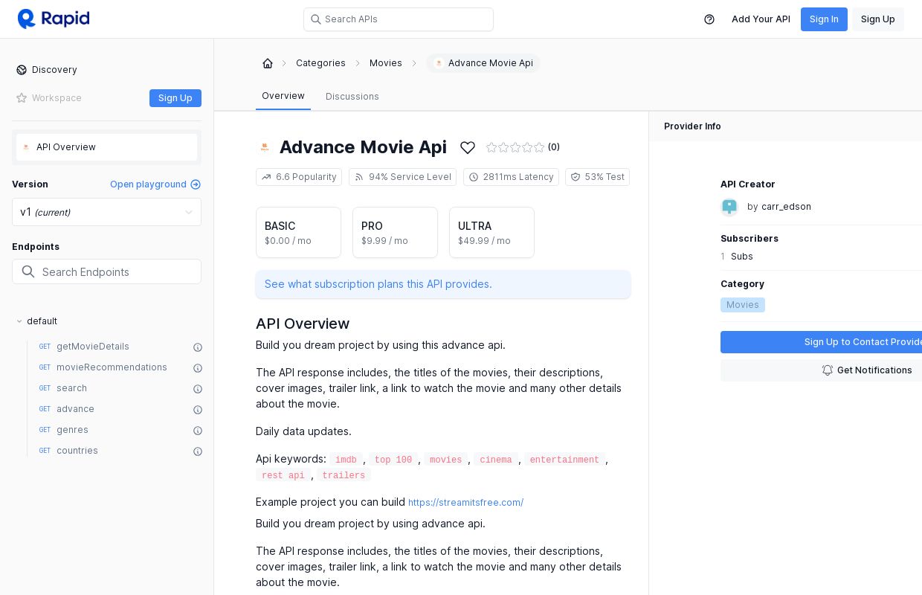The image size is (922, 595).
Task: Click the latency clock icon
Action: coord(474,177)
